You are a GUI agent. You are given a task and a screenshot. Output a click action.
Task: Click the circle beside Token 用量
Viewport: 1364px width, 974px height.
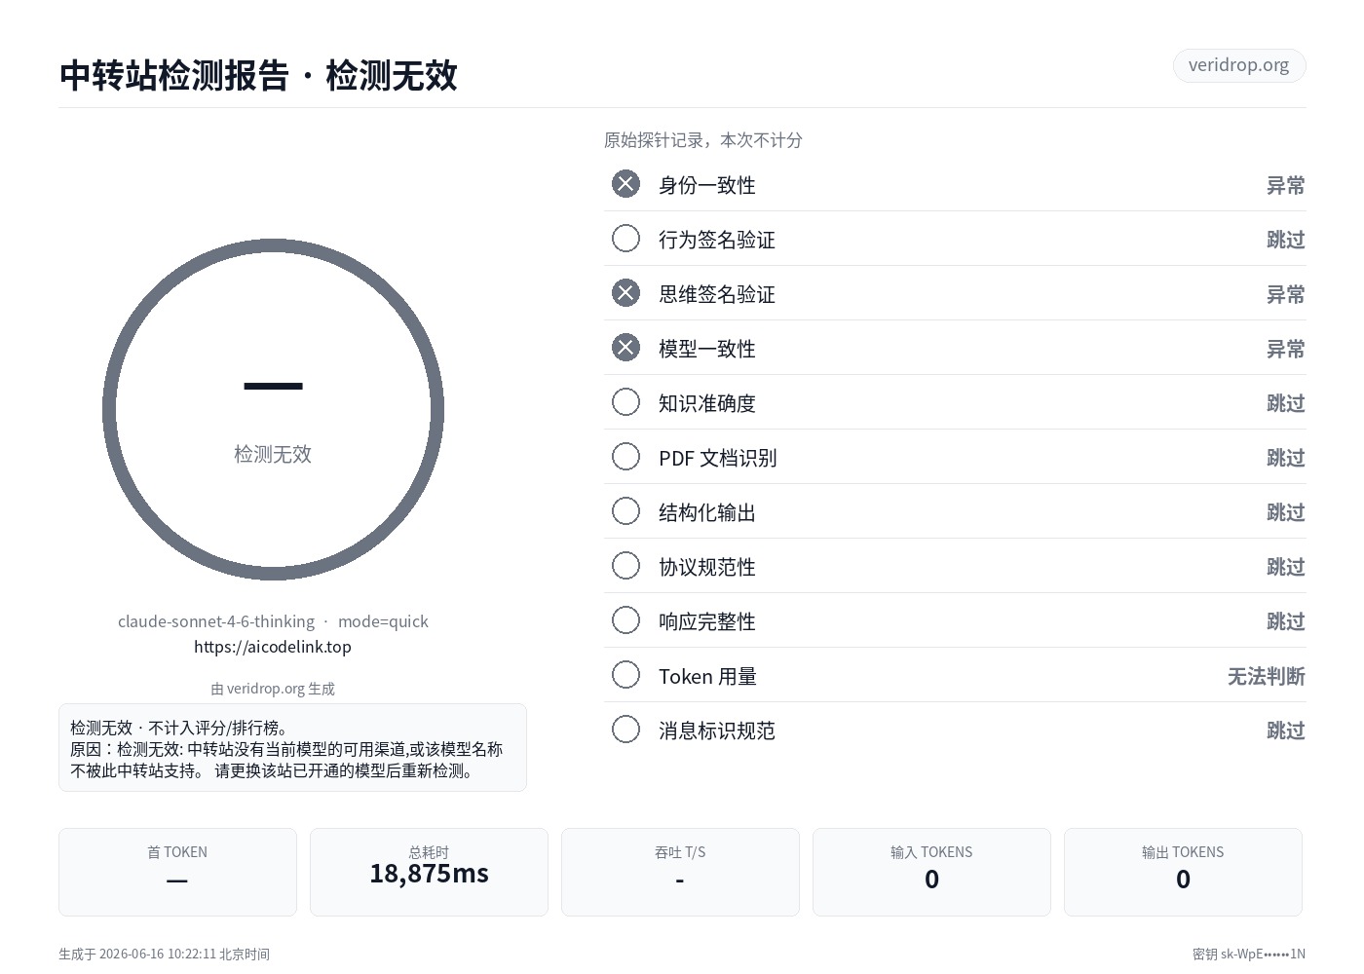[625, 675]
